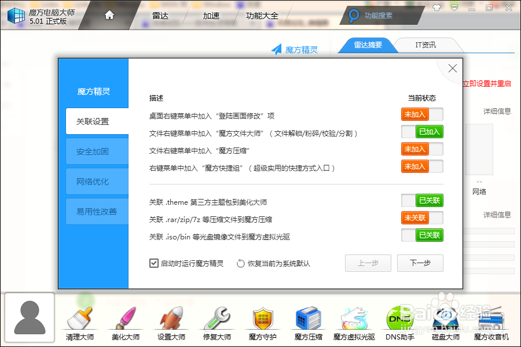
Task: Toggle the "魔方文件大师" right-click menu switch
Action: (422, 132)
